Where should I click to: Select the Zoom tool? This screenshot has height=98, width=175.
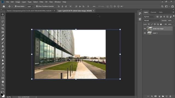click(x=3, y=85)
